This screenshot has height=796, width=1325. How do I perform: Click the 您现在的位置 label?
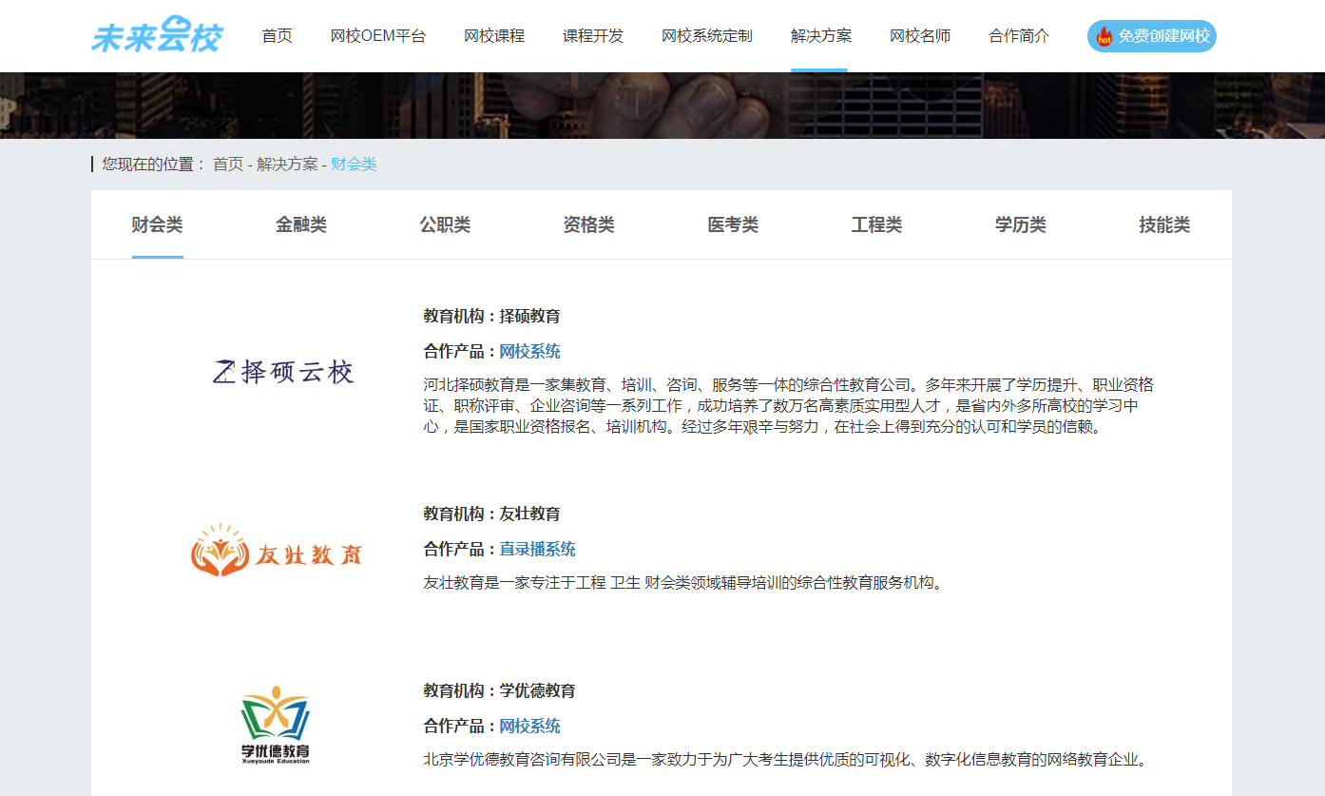[153, 165]
